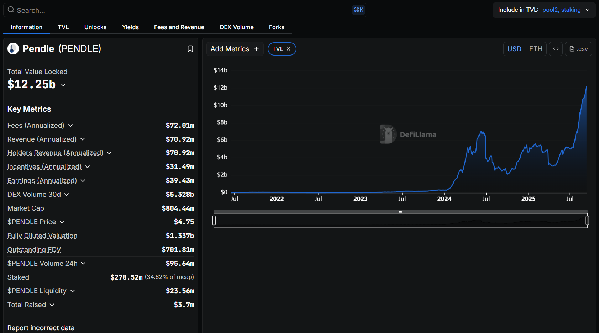Click the embed chart code icon
The width and height of the screenshot is (599, 333).
point(556,49)
